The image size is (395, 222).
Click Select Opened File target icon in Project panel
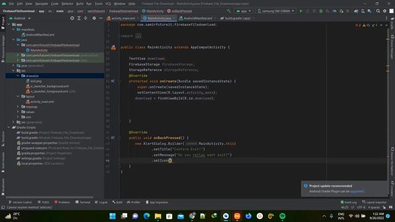click(x=72, y=18)
